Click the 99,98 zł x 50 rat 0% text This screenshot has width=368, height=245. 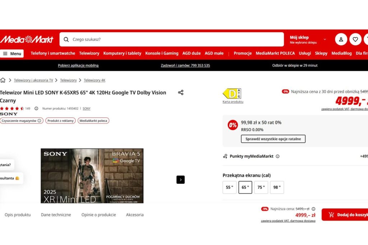pos(261,123)
